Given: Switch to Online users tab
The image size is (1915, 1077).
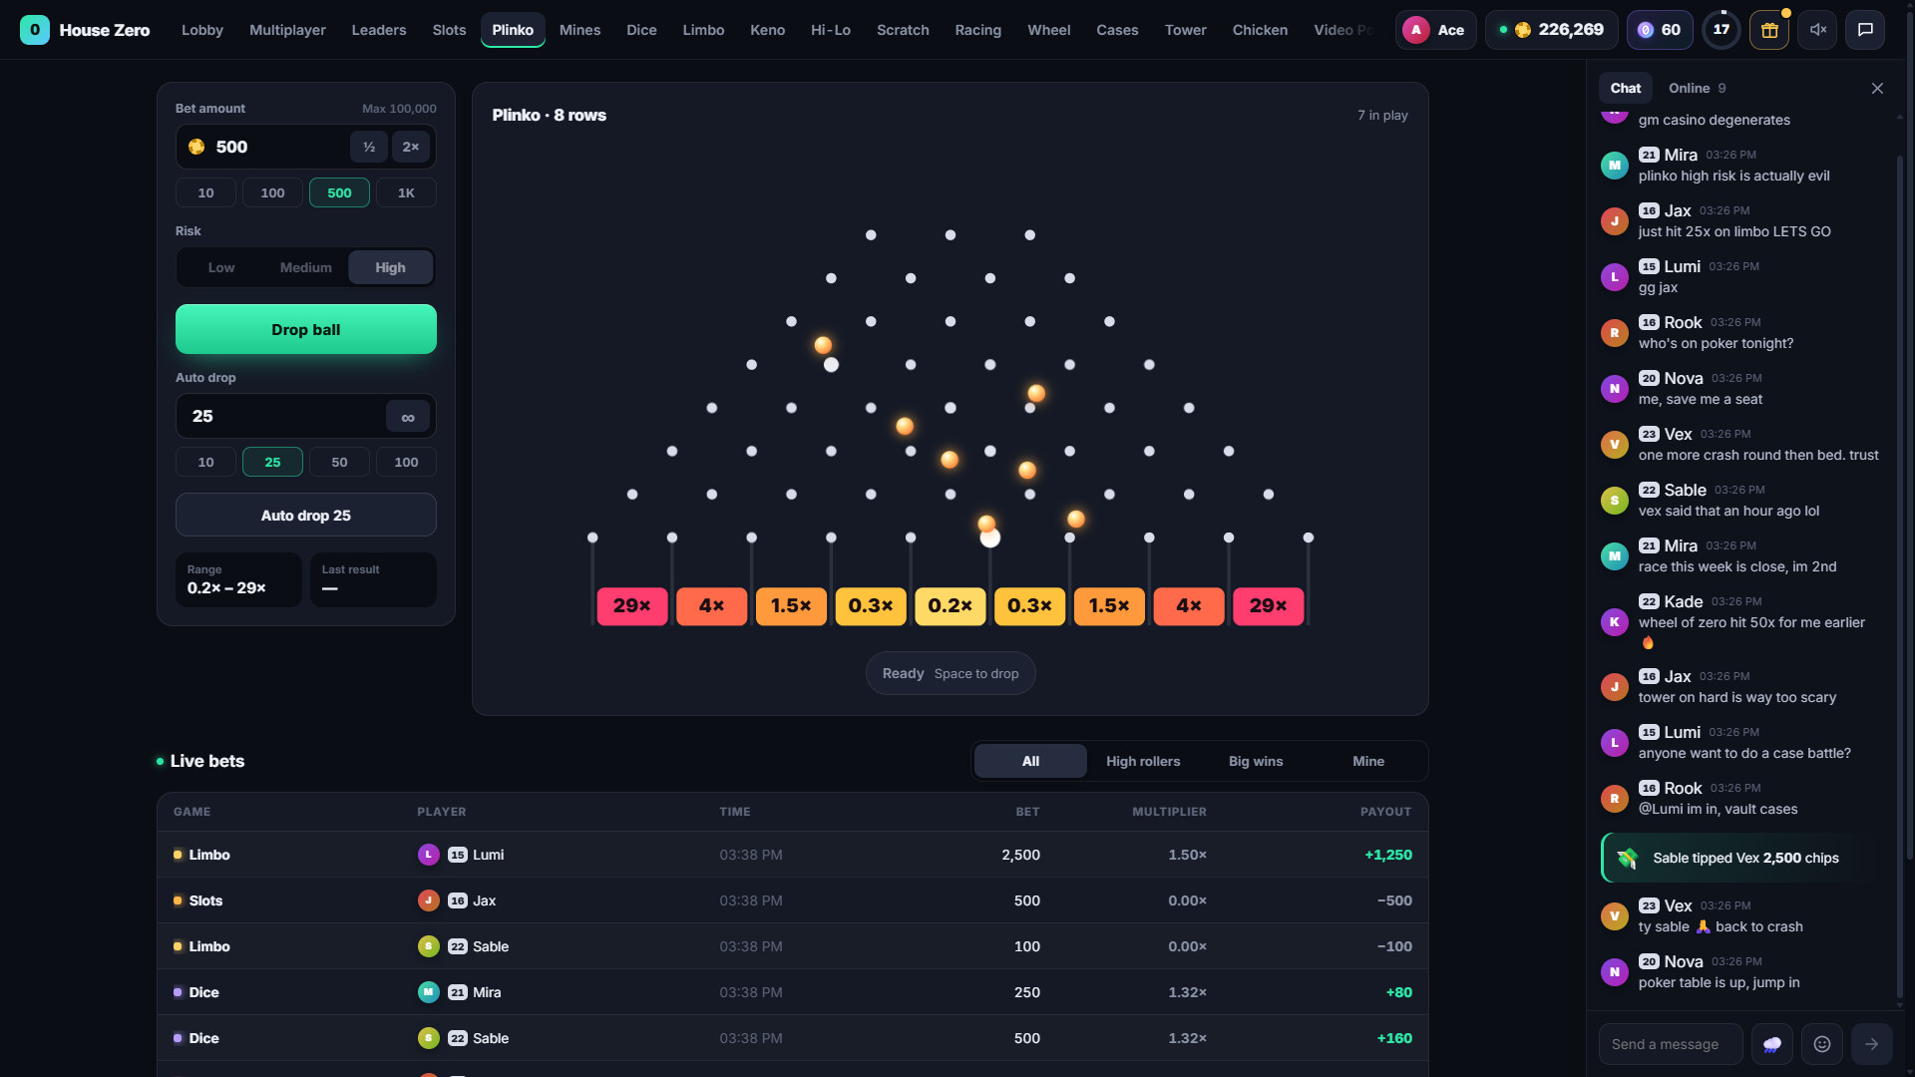Looking at the screenshot, I should coord(1697,88).
